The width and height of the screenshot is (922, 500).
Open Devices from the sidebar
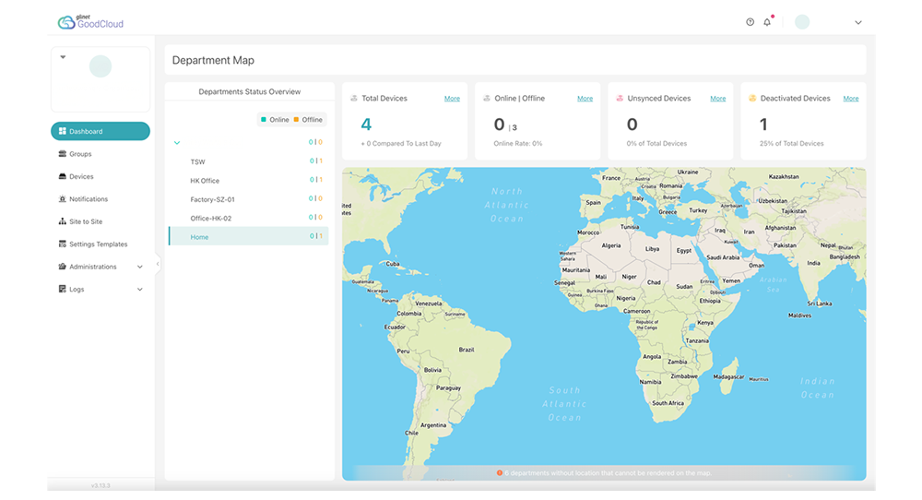tap(81, 176)
